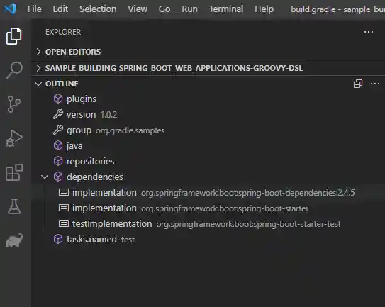This screenshot has width=385, height=307.
Task: Select group org.gradle.samples outline entry
Action: [x=208, y=130]
